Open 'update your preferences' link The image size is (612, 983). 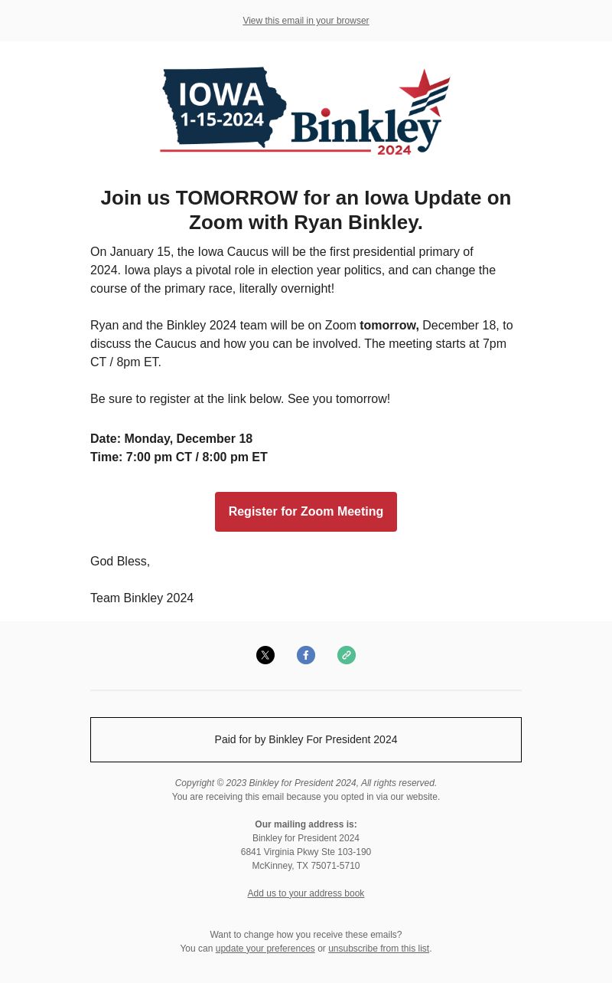pos(265,949)
